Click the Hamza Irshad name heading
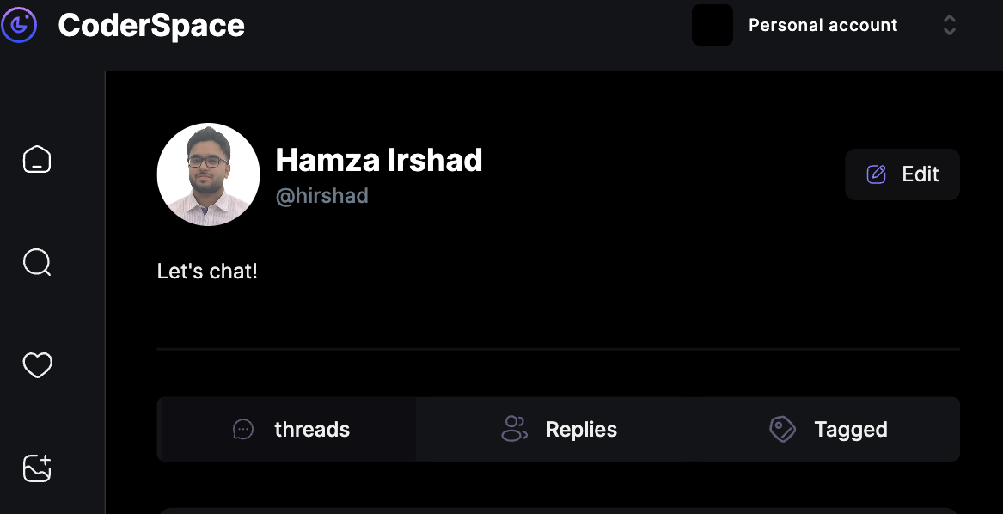Image resolution: width=1003 pixels, height=514 pixels. [378, 160]
